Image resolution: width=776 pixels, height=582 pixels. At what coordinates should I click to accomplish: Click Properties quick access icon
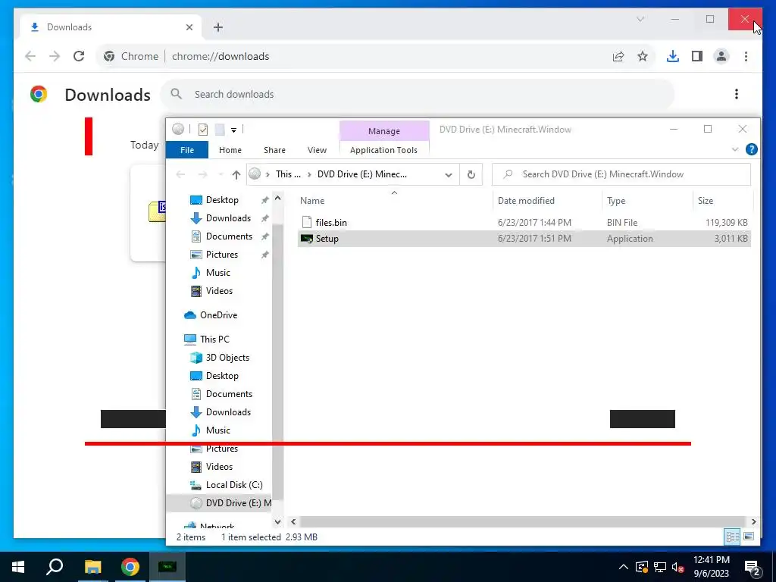point(203,130)
